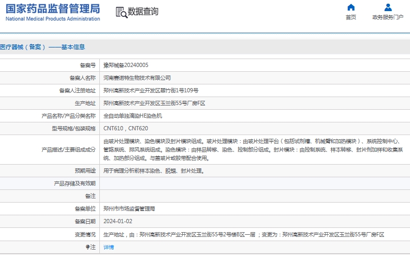Click the 产品名称/产品分类名称 label

click(x=69, y=116)
